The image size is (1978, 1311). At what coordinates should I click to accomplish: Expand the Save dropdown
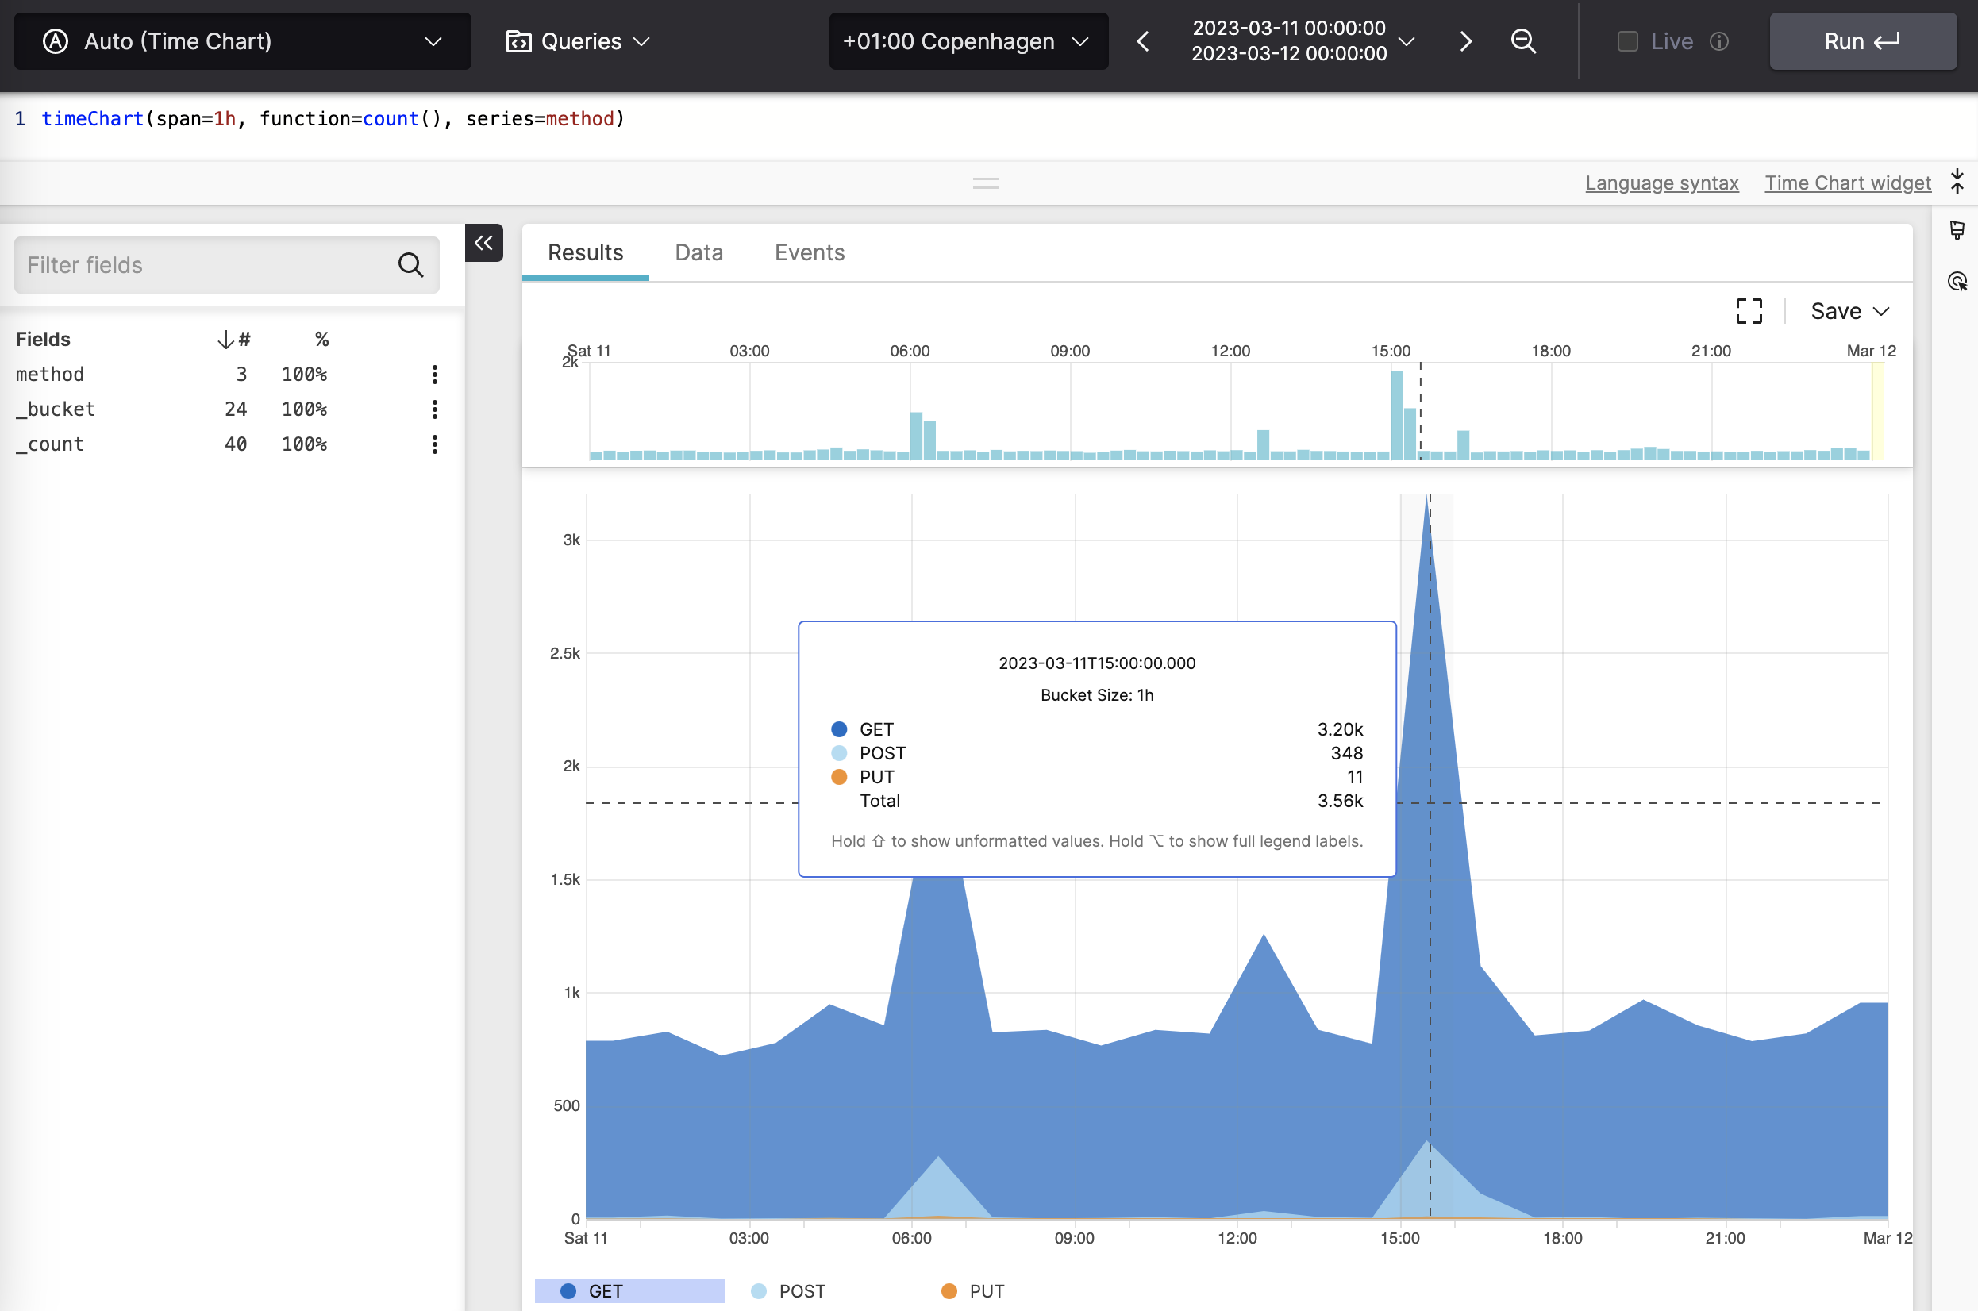click(1849, 311)
